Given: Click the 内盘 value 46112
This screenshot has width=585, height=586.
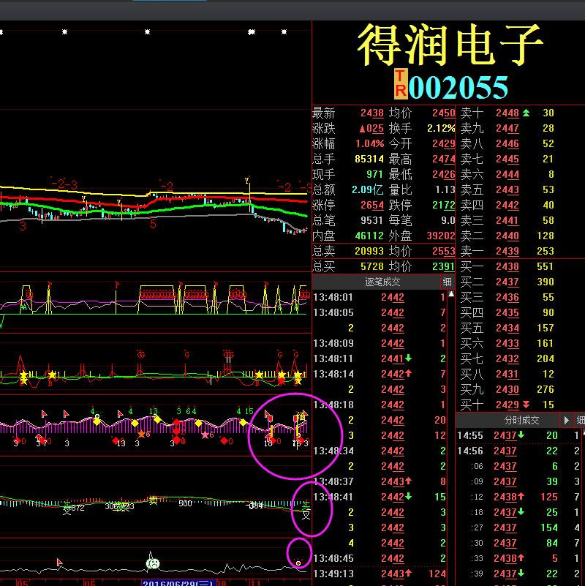Looking at the screenshot, I should click(369, 236).
